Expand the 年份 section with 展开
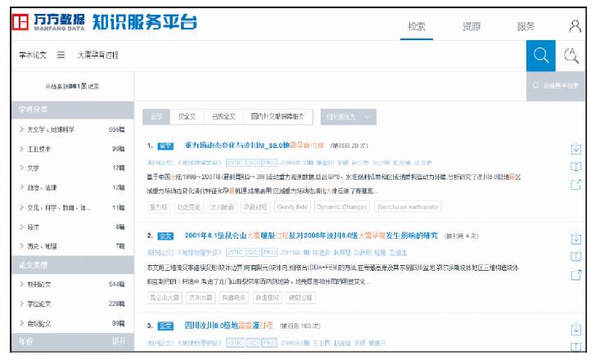Viewport: 600px width, 360px height. coord(119,340)
